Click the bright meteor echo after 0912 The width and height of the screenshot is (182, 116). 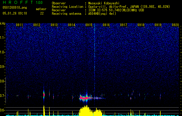[44, 95]
